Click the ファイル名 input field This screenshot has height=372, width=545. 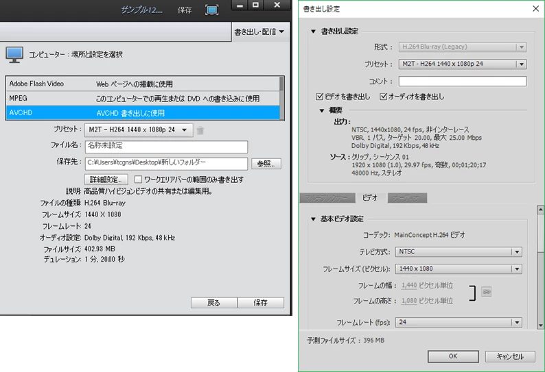tap(166, 147)
